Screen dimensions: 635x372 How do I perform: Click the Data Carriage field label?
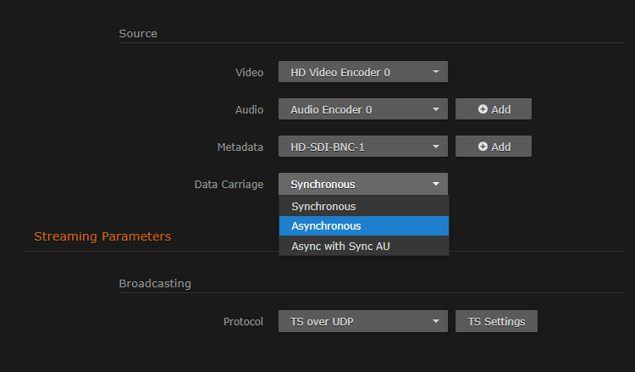229,184
